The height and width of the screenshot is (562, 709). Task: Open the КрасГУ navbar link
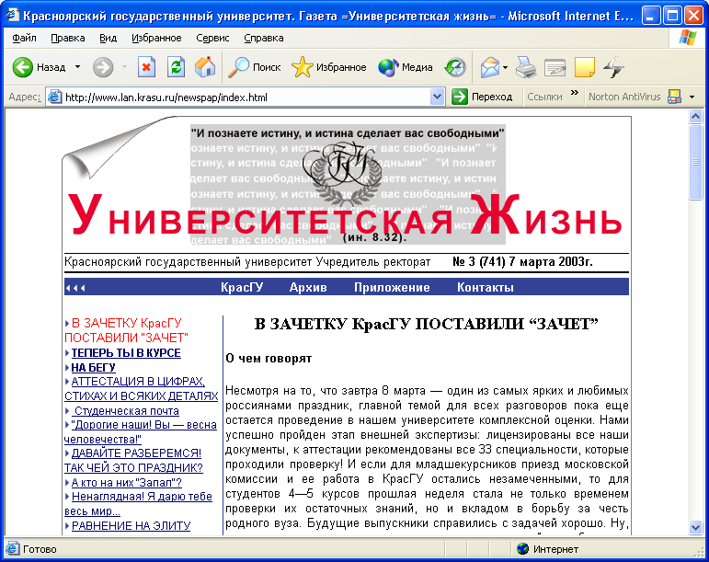click(242, 288)
